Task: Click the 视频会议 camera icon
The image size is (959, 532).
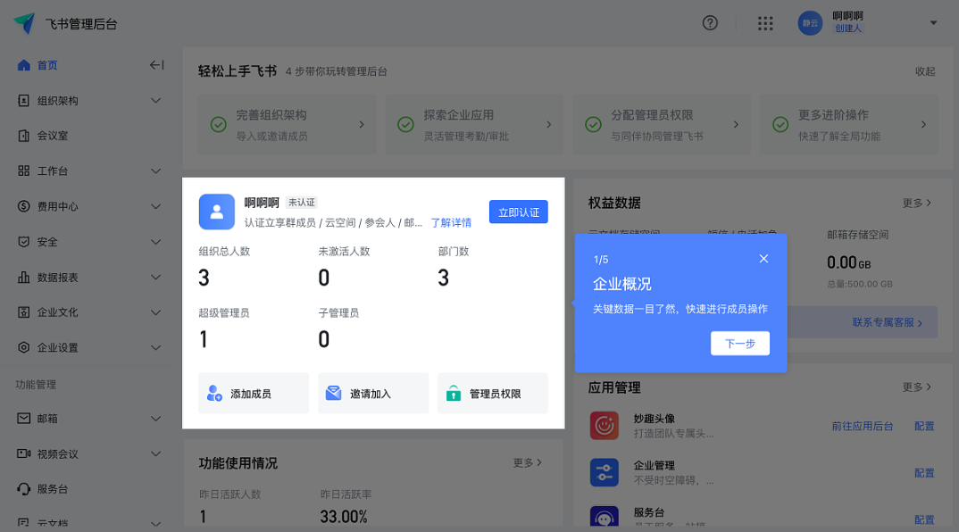Action: (24, 453)
